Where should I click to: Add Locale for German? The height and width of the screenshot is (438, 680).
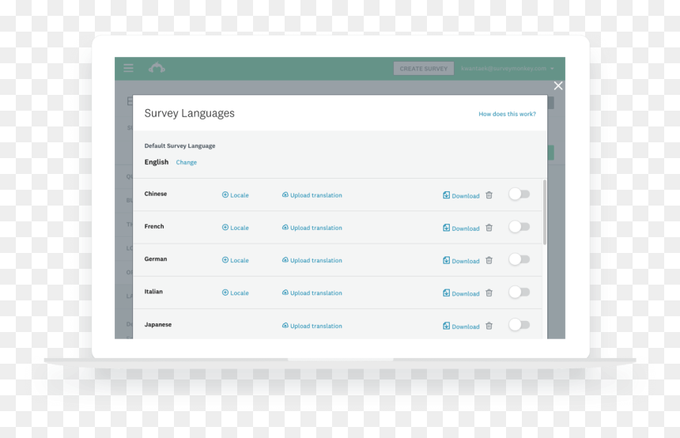[x=236, y=260]
